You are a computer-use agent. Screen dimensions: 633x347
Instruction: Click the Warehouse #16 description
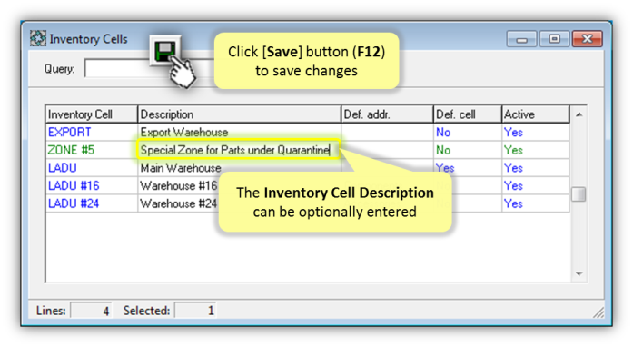178,185
